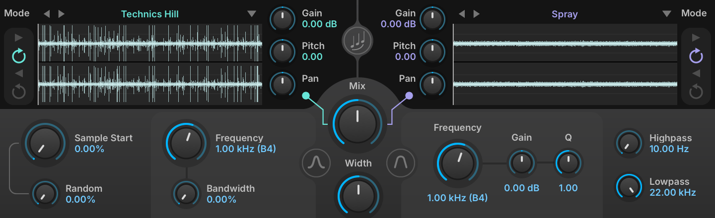715x218 pixels.
Task: Click the left Mode label
Action: coord(17,13)
